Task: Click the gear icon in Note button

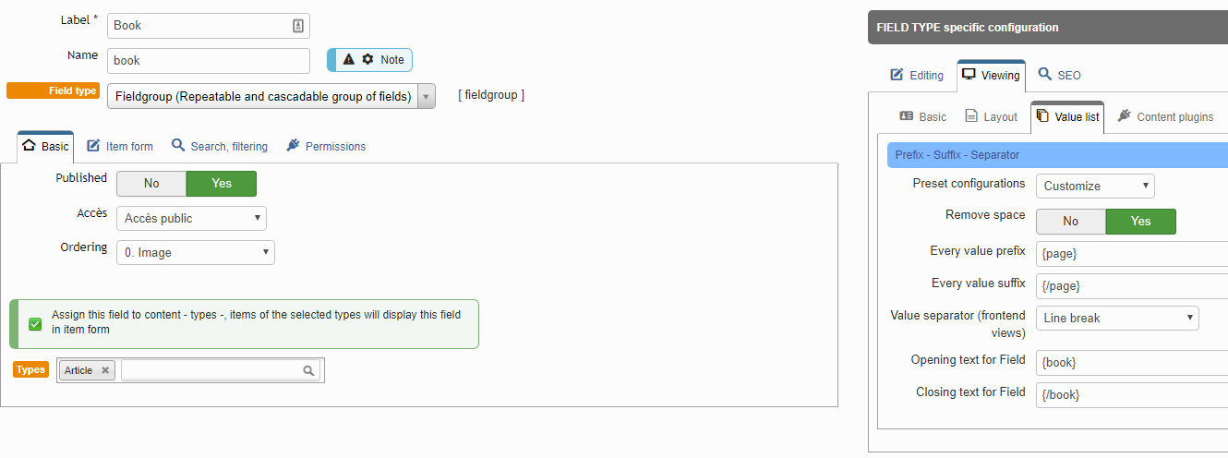Action: (367, 59)
